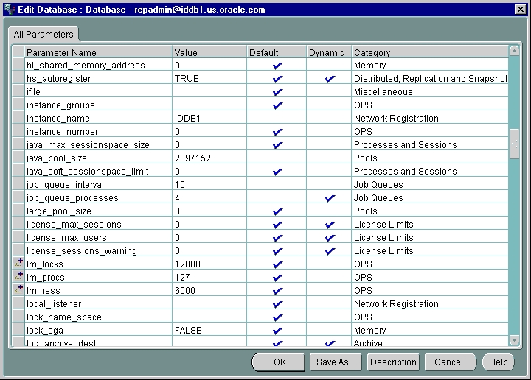Cancel the Edit Database dialog

point(448,362)
